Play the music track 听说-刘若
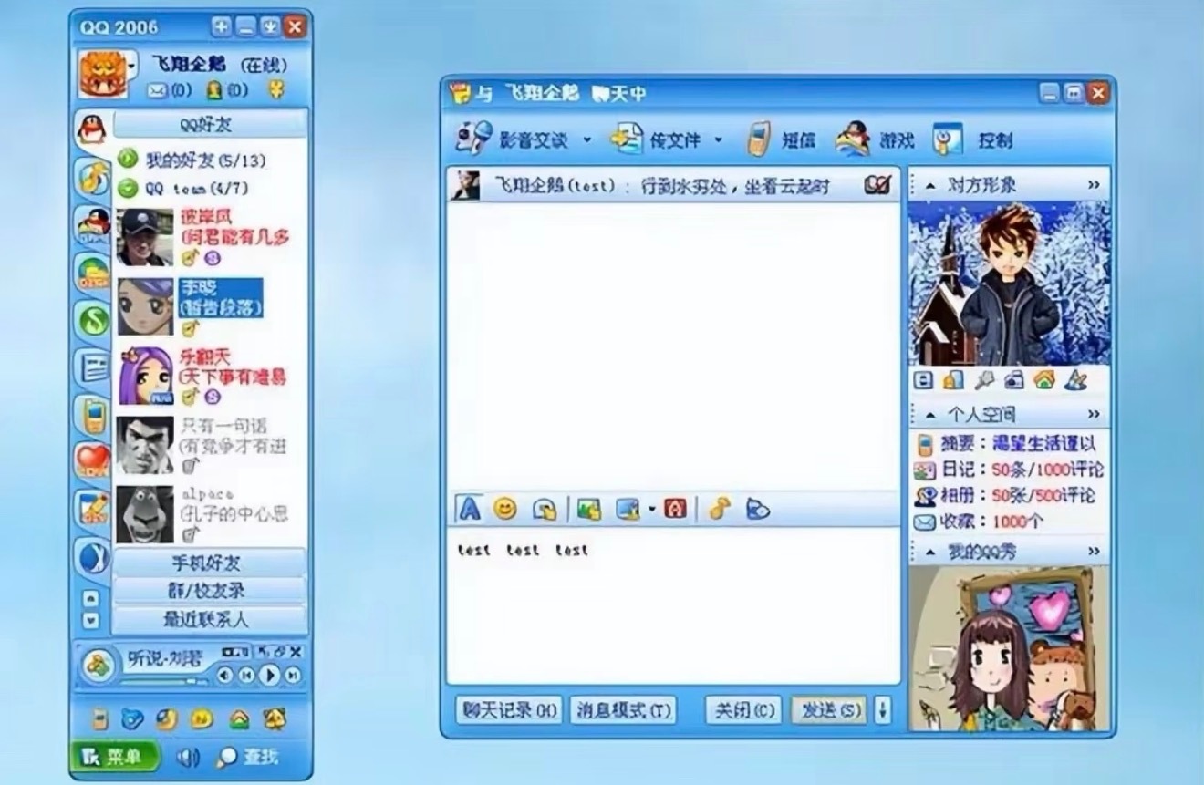The height and width of the screenshot is (785, 1204). coord(270,676)
